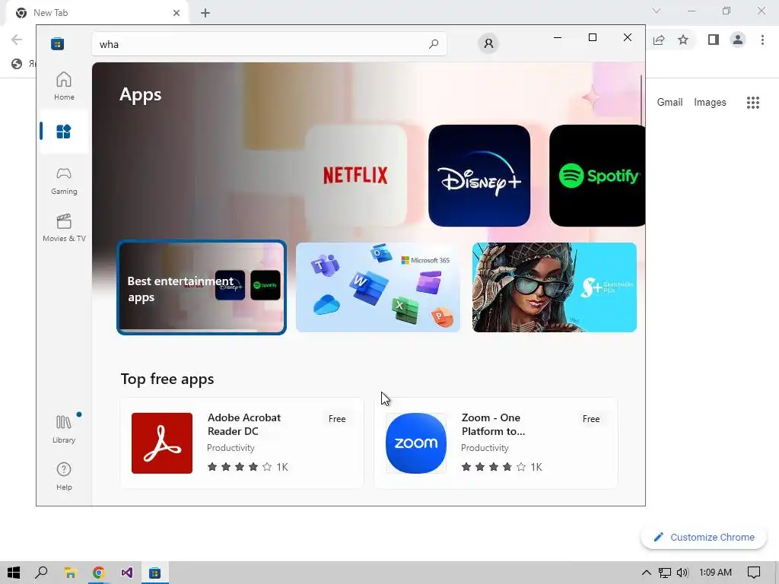Image resolution: width=779 pixels, height=584 pixels.
Task: Switch to Chrome from taskbar
Action: [98, 573]
